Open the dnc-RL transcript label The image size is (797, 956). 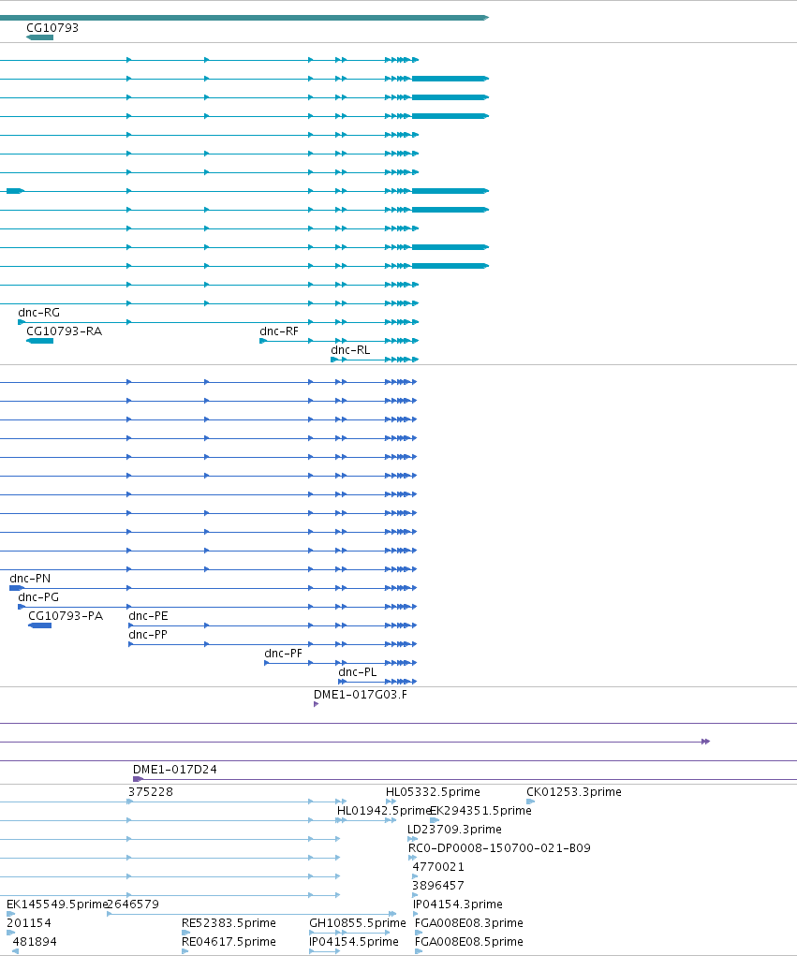click(x=350, y=350)
